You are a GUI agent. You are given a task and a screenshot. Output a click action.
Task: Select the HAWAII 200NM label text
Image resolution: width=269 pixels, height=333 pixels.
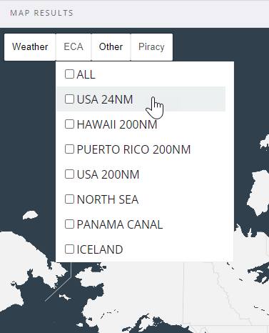(117, 124)
